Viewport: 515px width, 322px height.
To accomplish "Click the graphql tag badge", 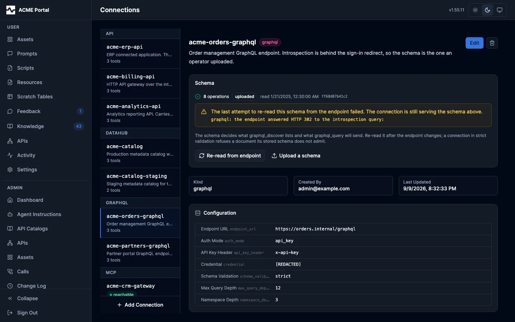I will 270,42.
